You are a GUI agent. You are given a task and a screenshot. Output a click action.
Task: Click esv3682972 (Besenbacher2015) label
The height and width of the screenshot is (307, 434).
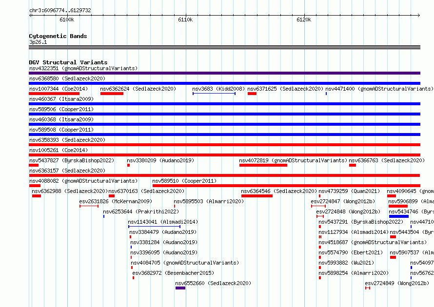173,273
